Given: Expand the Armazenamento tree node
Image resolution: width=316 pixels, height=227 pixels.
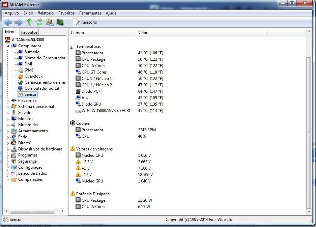Looking at the screenshot, I should point(8,131).
